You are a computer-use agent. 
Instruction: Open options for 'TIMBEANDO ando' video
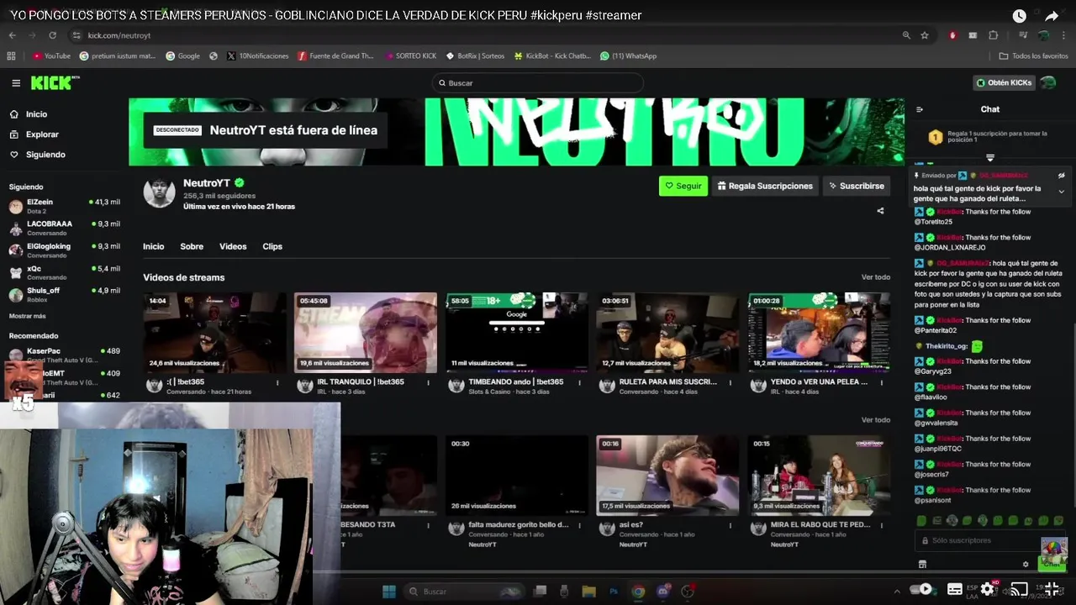[x=579, y=382]
